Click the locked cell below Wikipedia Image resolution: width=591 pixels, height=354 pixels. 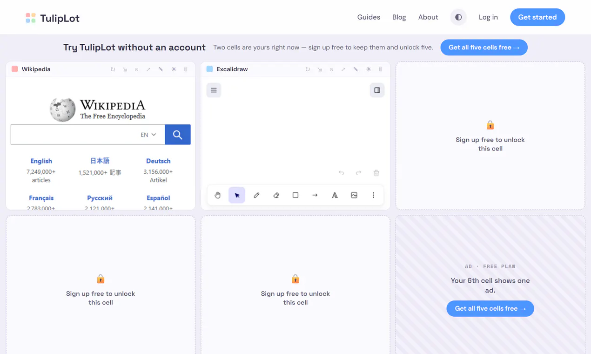pos(101,285)
